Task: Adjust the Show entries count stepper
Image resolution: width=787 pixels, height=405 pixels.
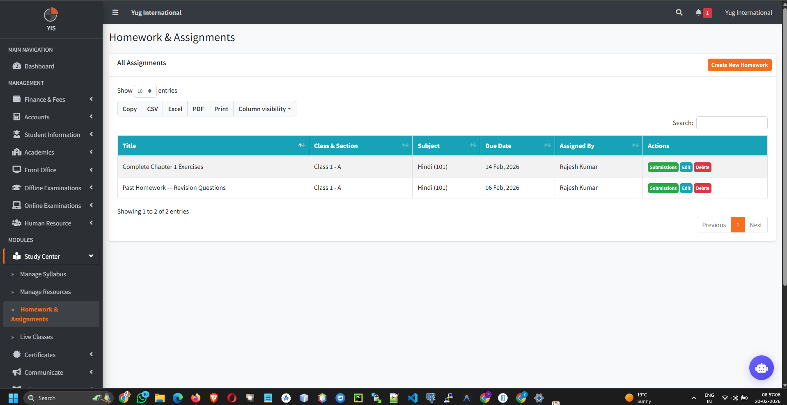Action: (x=150, y=91)
